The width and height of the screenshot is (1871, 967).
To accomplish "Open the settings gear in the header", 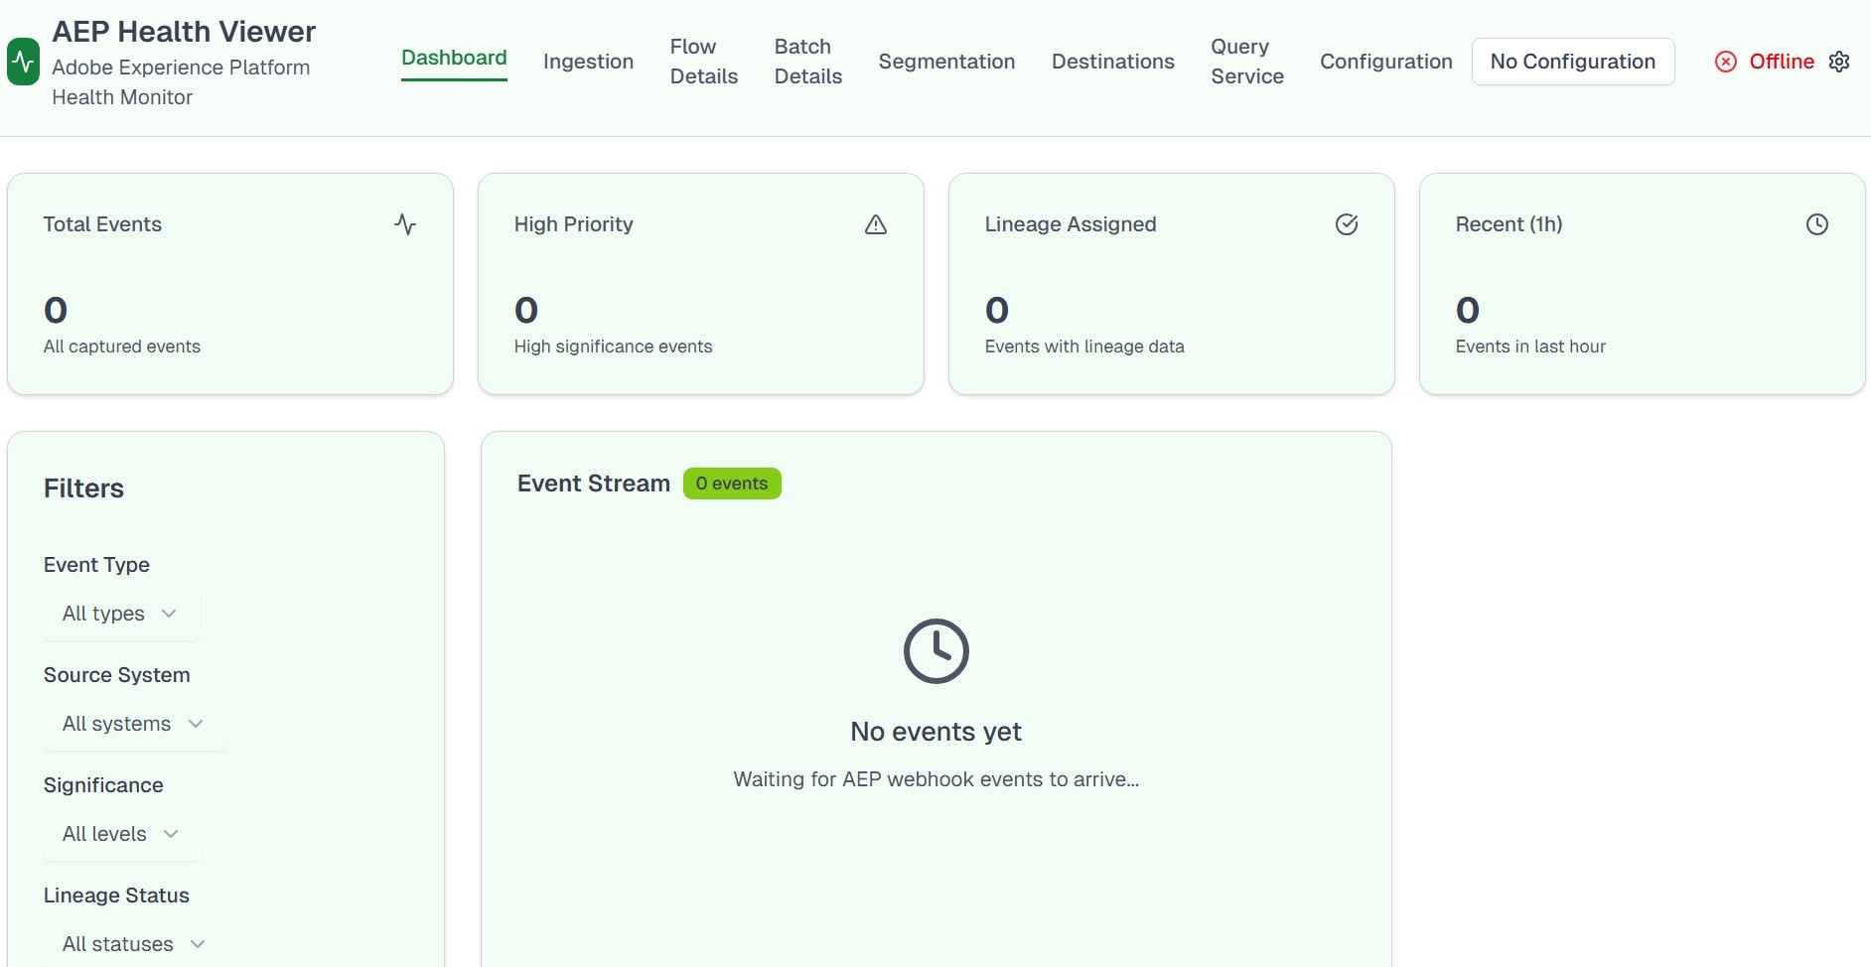I will point(1839,61).
